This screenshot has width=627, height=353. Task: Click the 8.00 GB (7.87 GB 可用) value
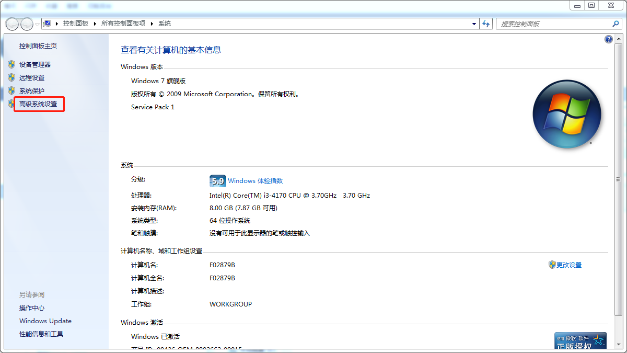tap(243, 208)
